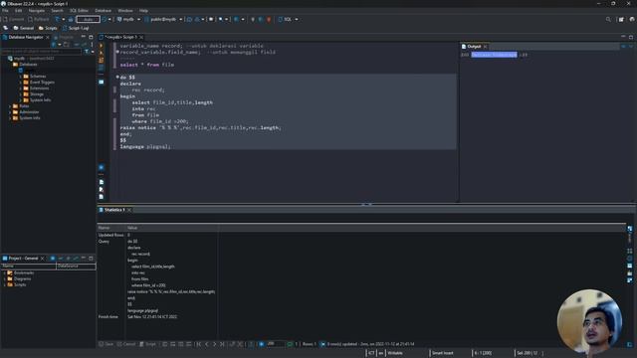The width and height of the screenshot is (637, 358).
Task: Click the execute SQL statement icon
Action: pyautogui.click(x=102, y=46)
